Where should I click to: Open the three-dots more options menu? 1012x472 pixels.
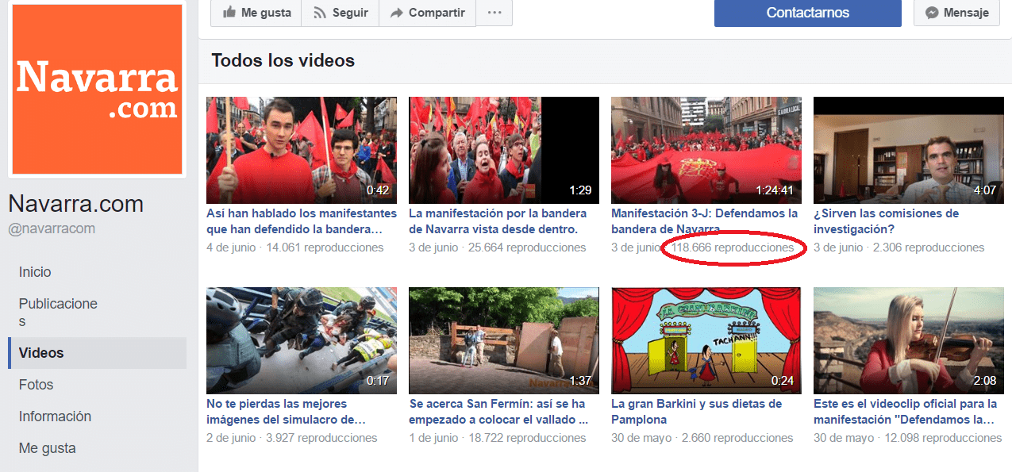point(494,13)
